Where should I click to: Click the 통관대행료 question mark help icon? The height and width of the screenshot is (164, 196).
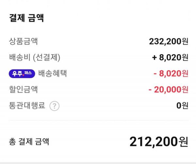pyautogui.click(x=54, y=106)
